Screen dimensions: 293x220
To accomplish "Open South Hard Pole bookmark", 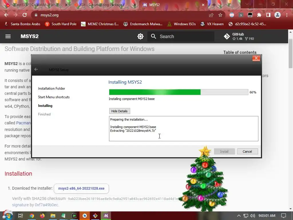I will coord(61,24).
